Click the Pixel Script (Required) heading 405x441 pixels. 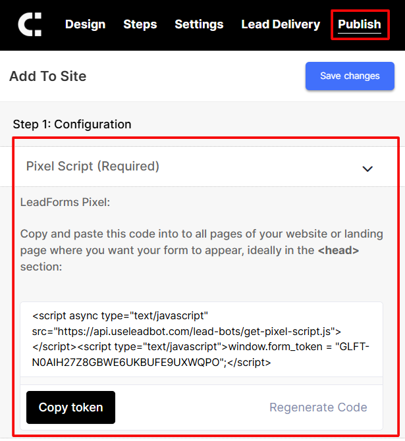click(x=93, y=167)
